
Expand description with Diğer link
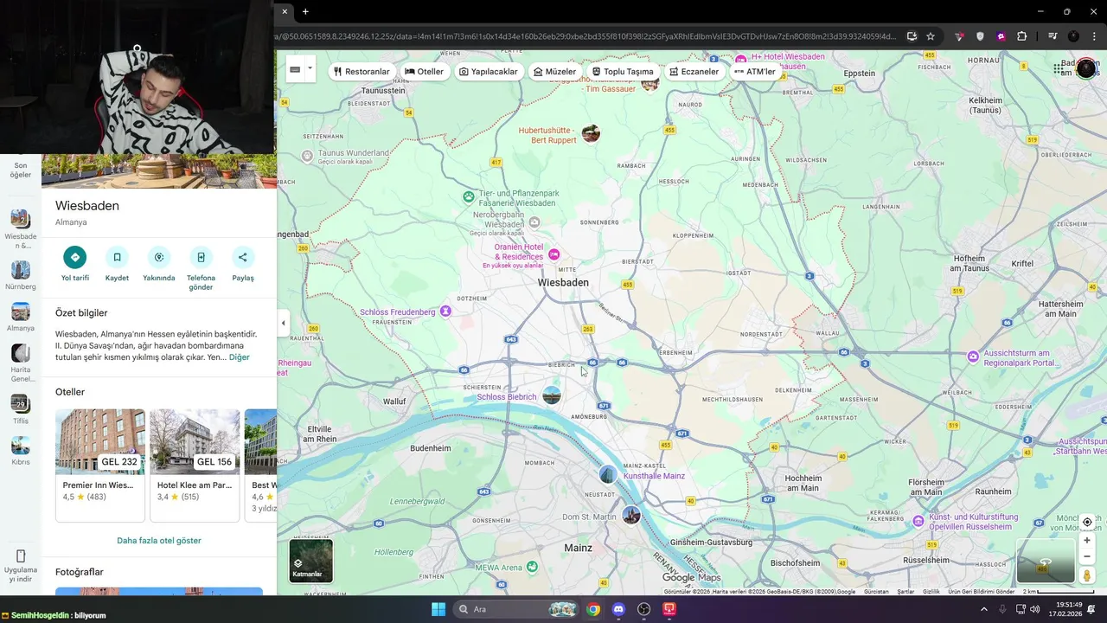pos(239,357)
